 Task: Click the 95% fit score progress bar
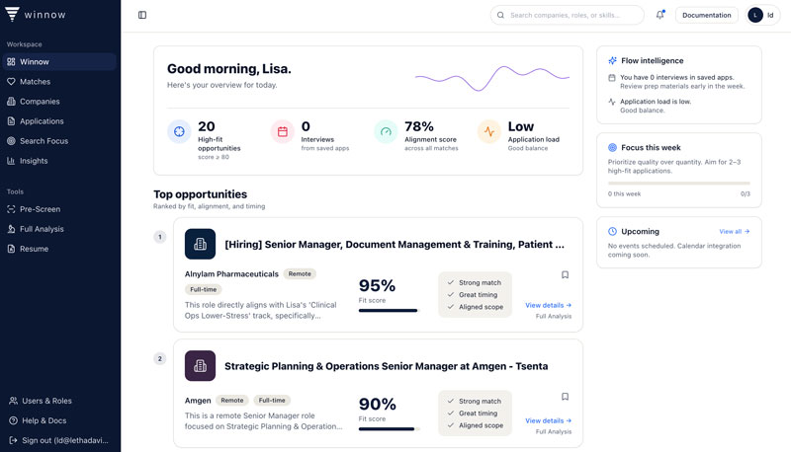tap(389, 311)
